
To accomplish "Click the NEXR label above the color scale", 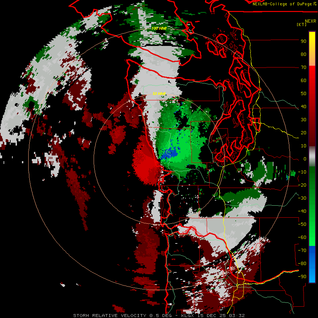I will [311, 21].
